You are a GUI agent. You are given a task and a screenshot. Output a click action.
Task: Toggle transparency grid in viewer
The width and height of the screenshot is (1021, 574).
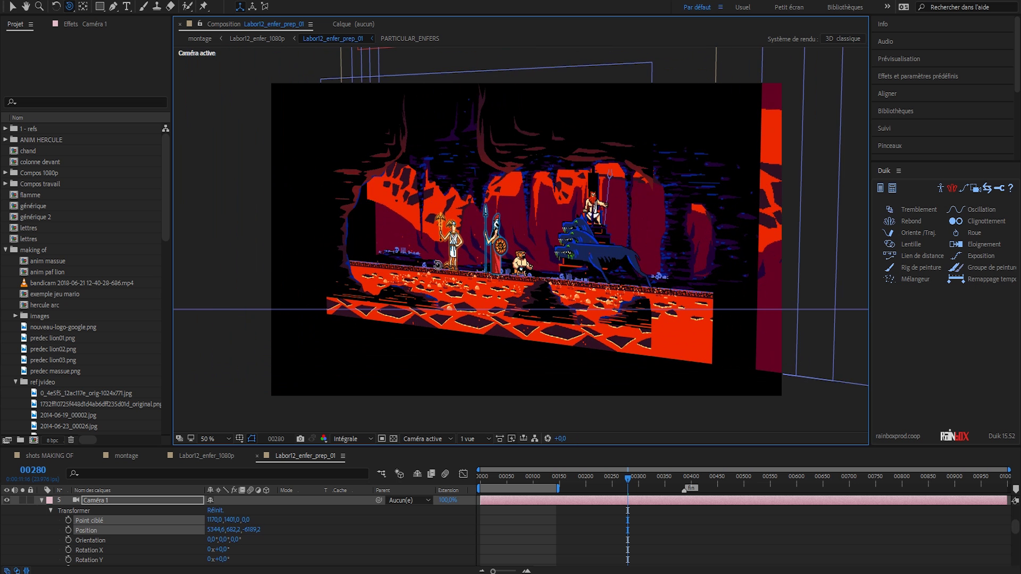(x=394, y=438)
